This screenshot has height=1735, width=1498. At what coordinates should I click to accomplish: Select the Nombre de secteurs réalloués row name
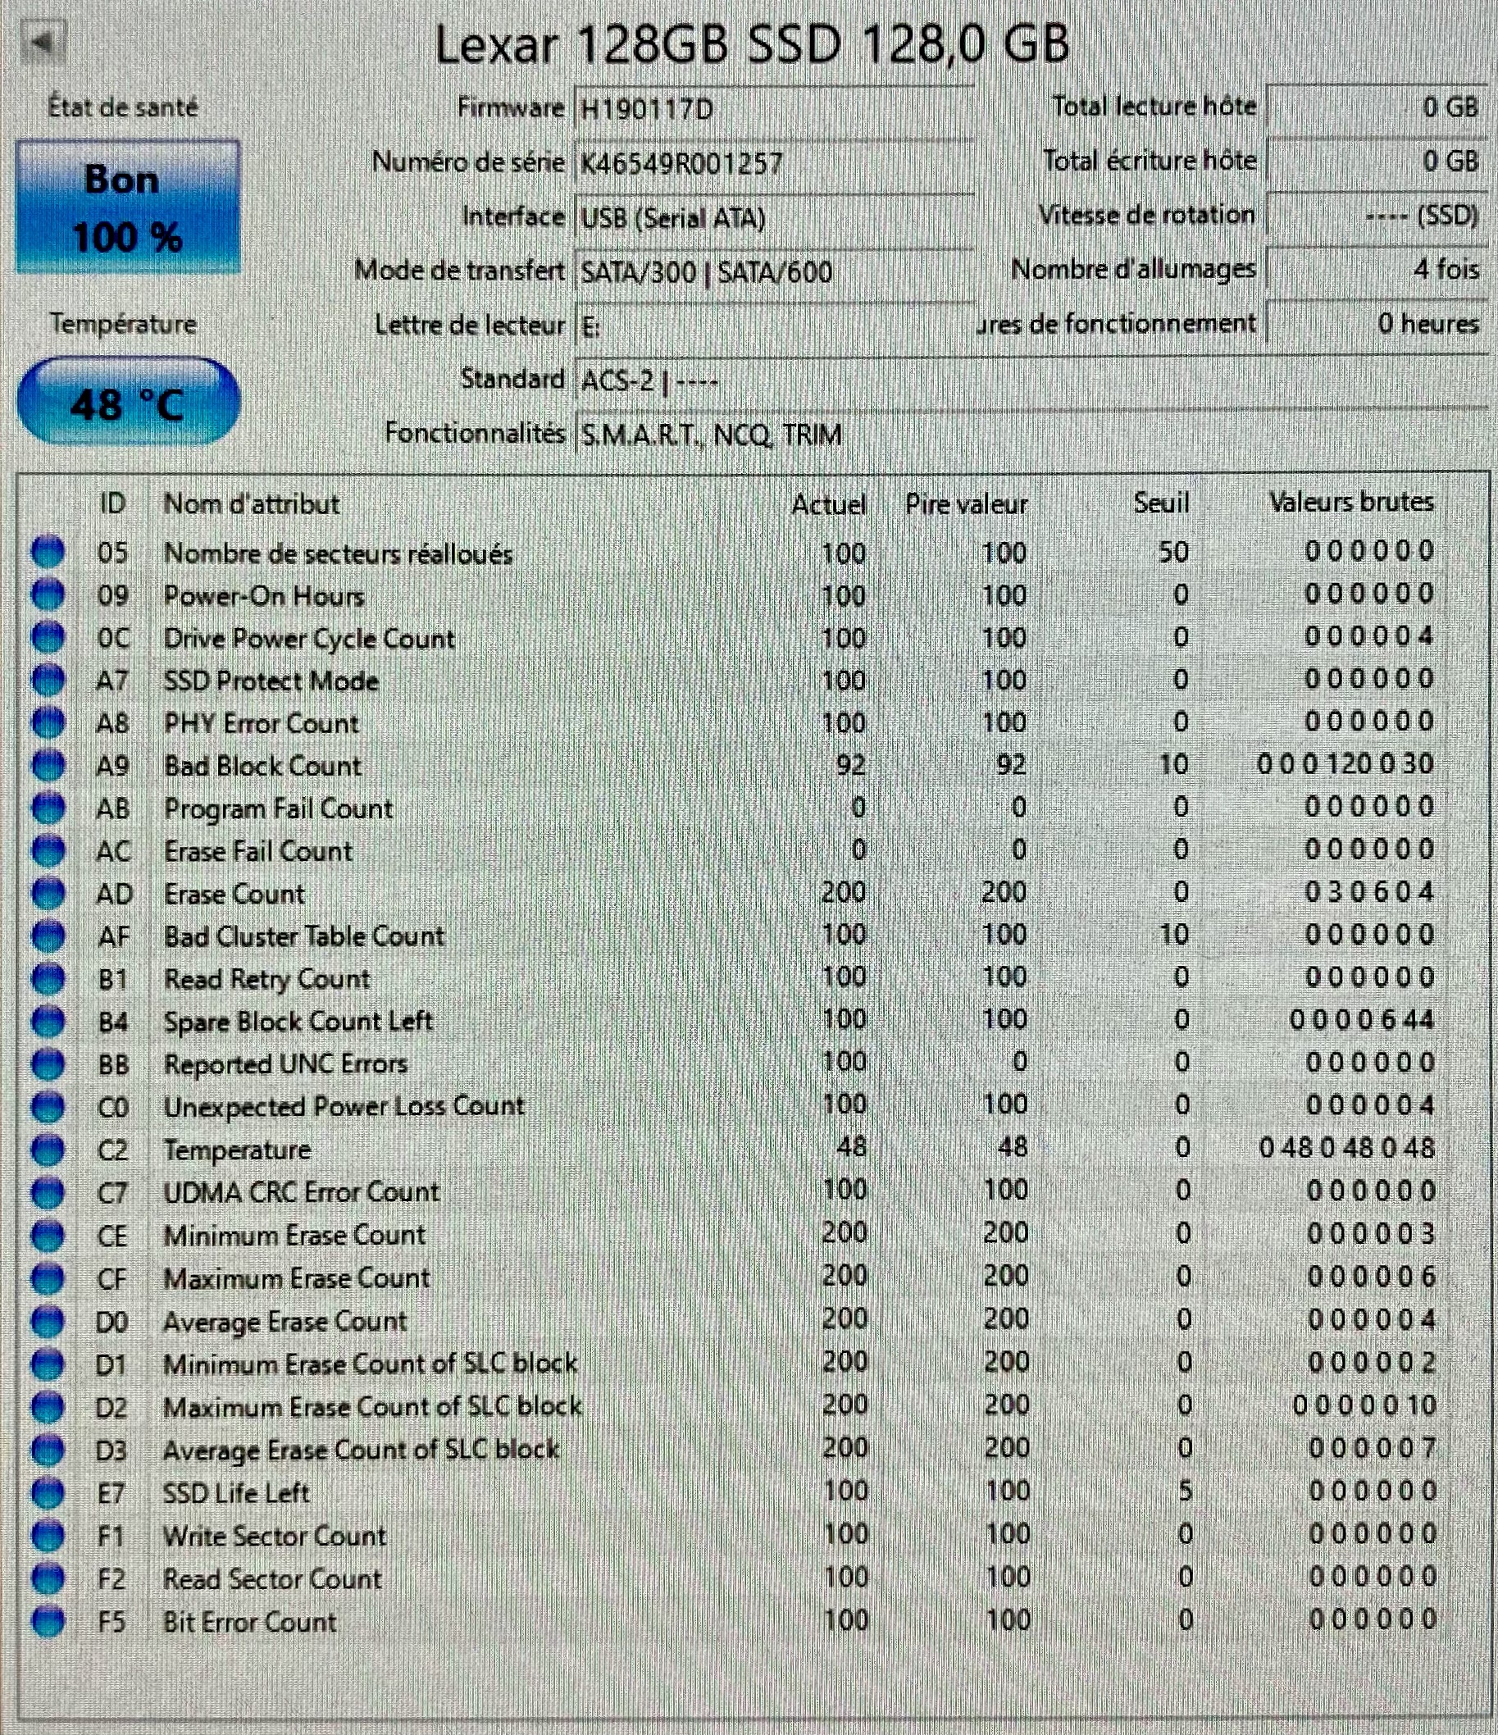pyautogui.click(x=339, y=553)
